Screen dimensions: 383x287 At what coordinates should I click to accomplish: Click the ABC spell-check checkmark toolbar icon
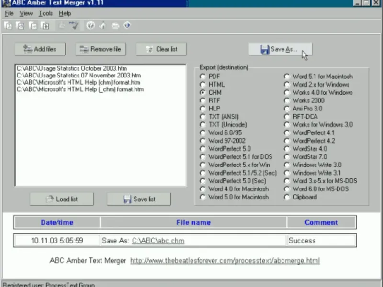(74, 25)
